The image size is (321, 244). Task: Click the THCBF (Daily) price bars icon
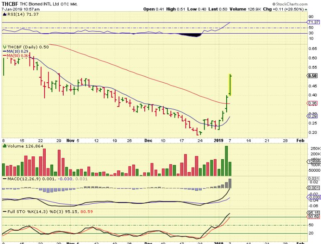tap(5, 47)
